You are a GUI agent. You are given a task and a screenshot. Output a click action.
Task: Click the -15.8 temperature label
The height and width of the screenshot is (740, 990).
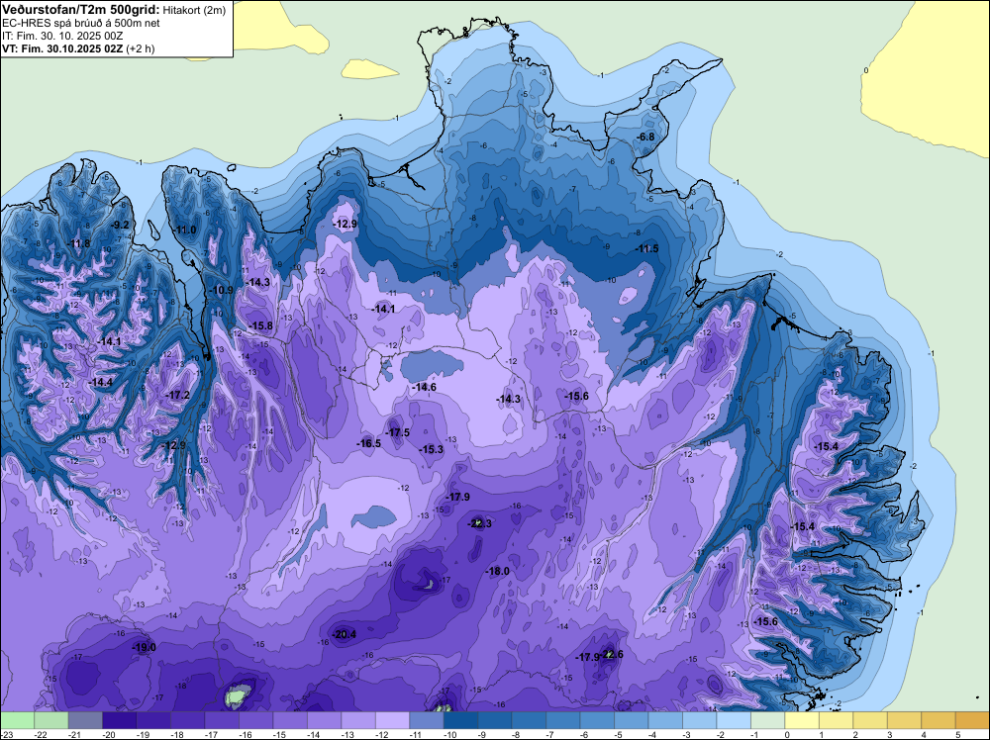[260, 325]
